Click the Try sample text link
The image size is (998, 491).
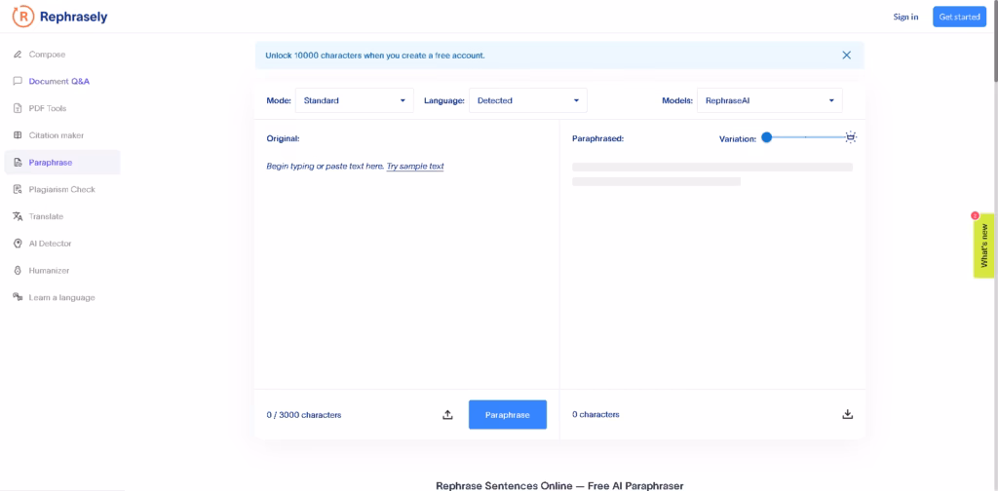pos(415,166)
